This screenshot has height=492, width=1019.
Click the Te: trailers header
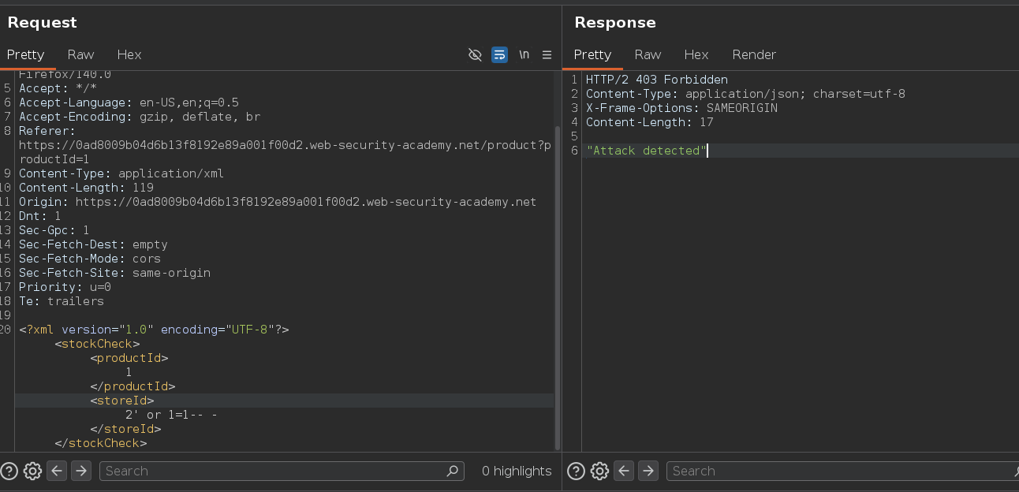point(62,301)
